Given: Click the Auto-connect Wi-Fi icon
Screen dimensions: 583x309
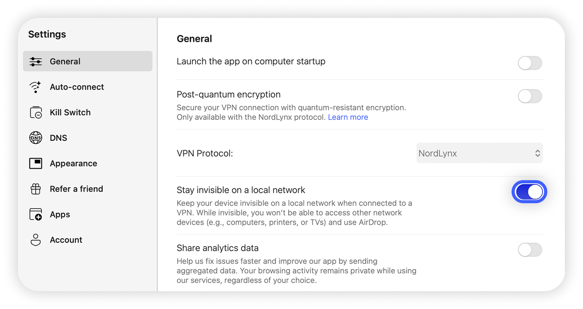Looking at the screenshot, I should pyautogui.click(x=36, y=87).
